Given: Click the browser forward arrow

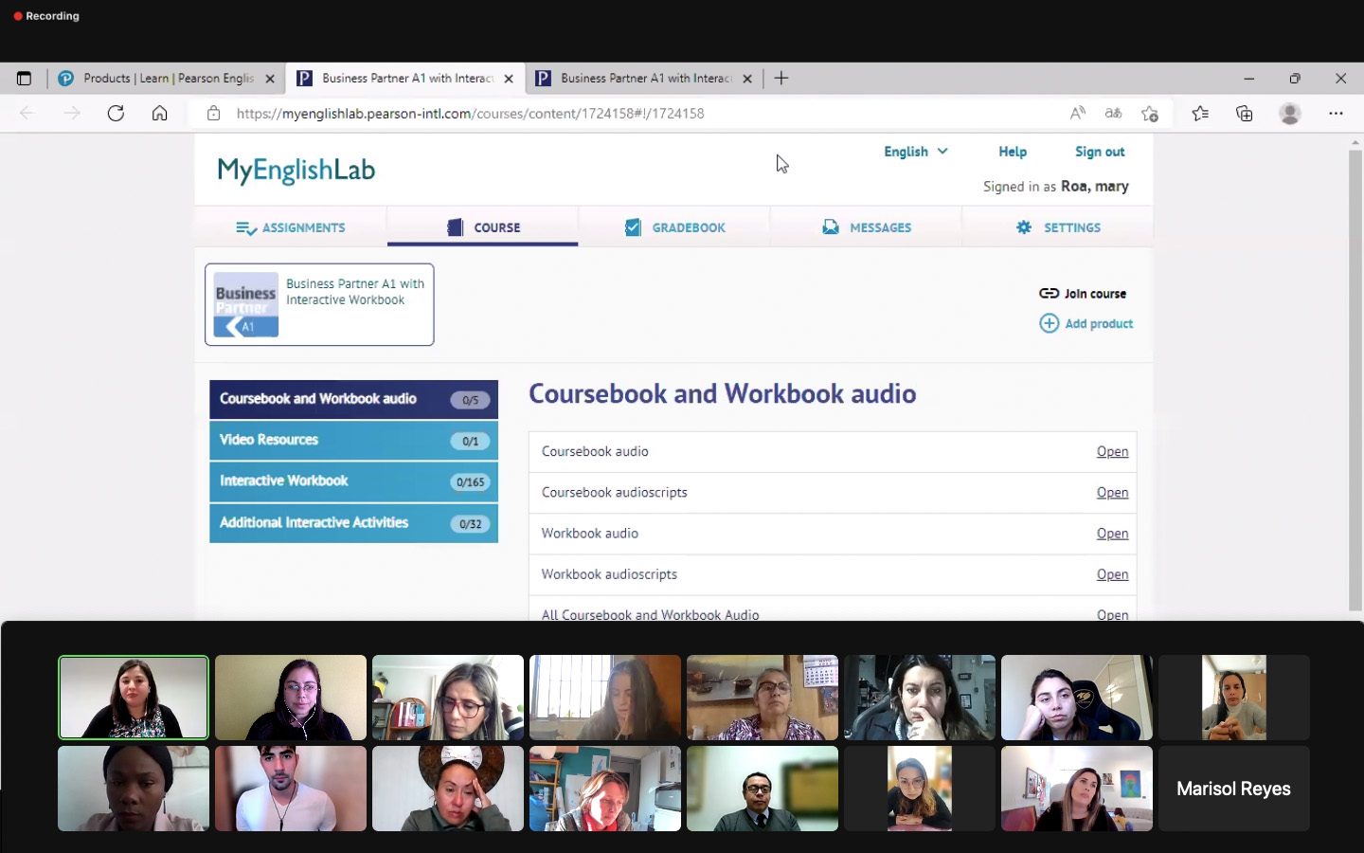Looking at the screenshot, I should (x=72, y=113).
